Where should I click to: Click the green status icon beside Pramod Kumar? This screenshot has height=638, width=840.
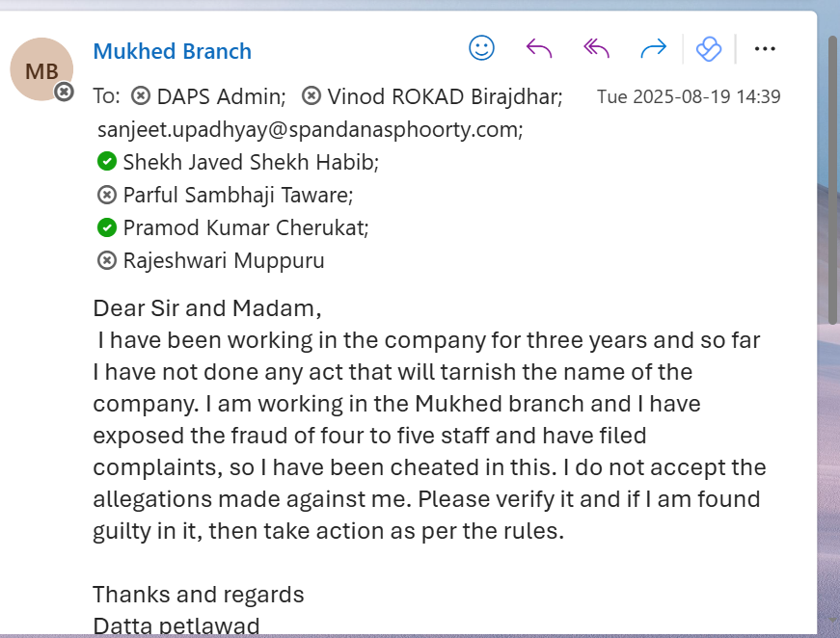click(107, 227)
